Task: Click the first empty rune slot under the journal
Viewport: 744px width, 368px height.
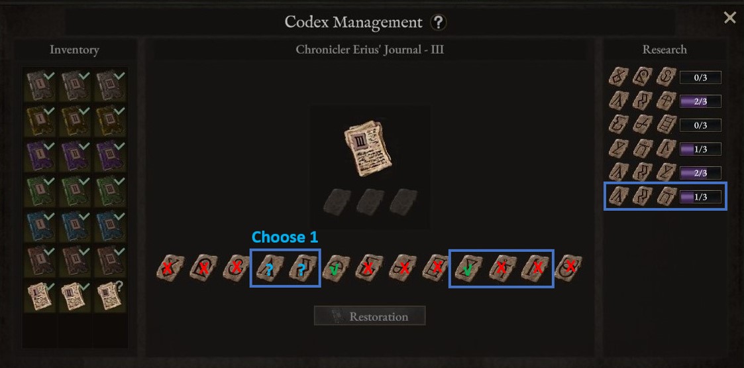Action: click(337, 202)
